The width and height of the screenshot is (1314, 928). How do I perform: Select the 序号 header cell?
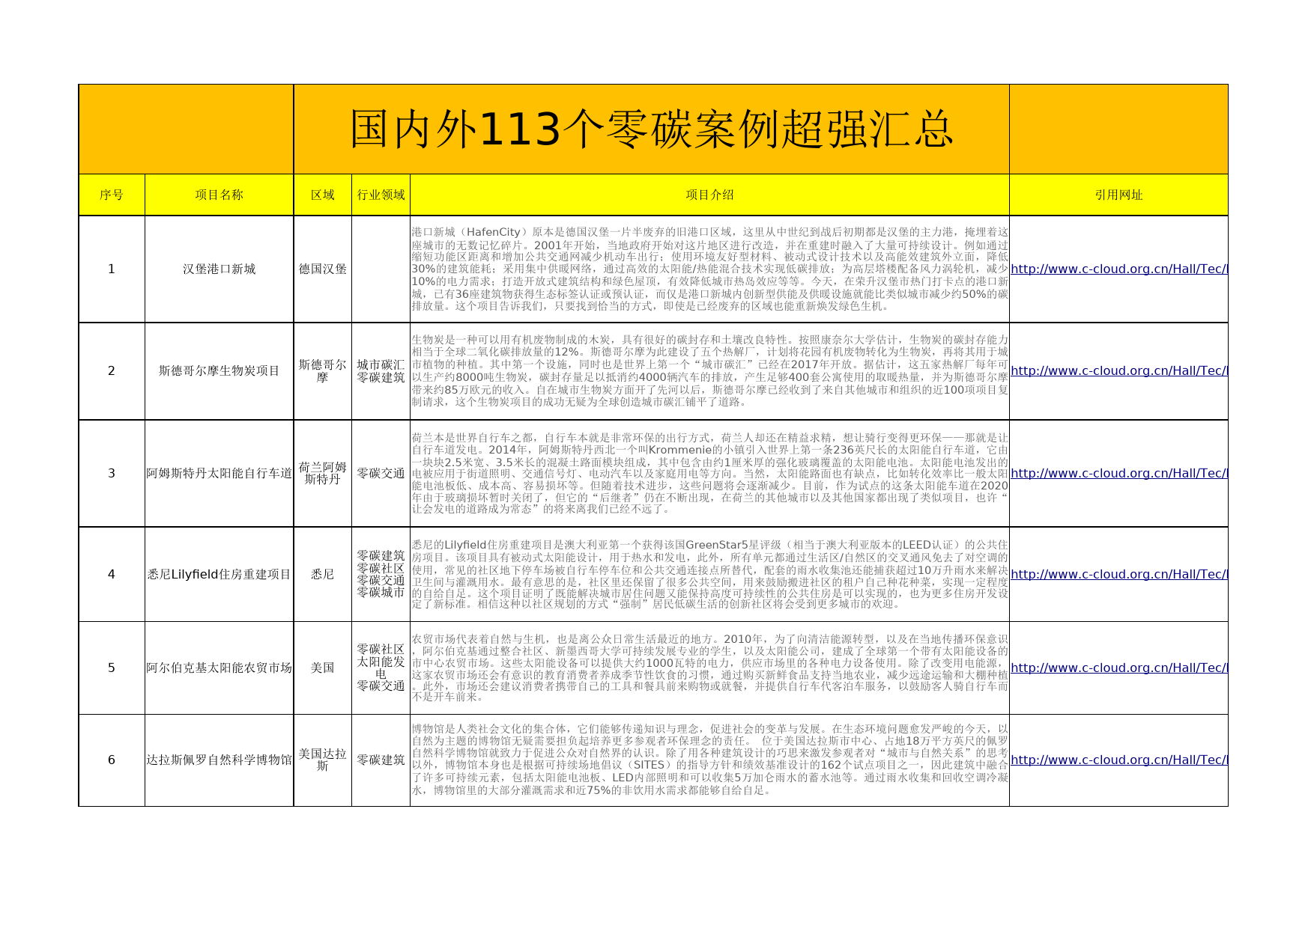tap(112, 195)
